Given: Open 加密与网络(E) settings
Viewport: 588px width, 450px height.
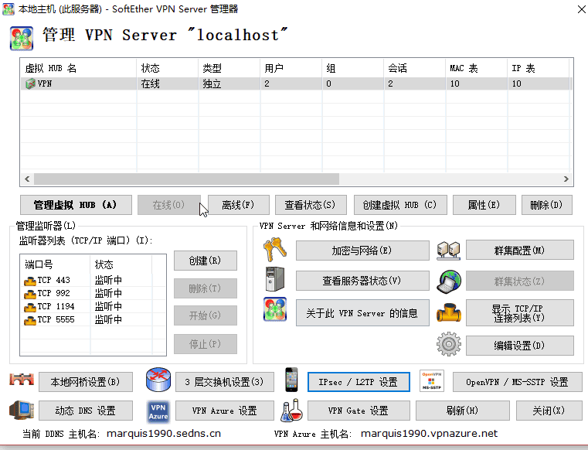Looking at the screenshot, I should pyautogui.click(x=362, y=251).
